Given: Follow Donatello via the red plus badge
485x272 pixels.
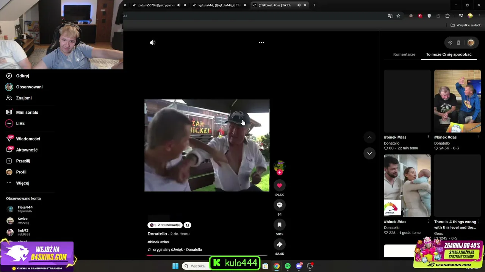Looking at the screenshot, I should click(279, 172).
